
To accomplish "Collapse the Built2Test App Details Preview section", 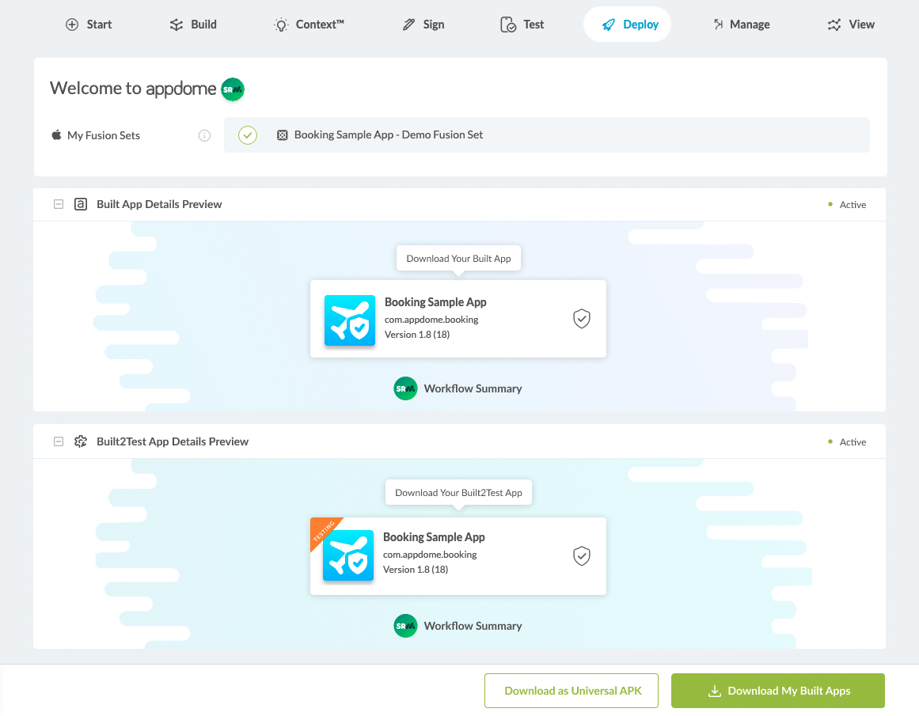I will 59,441.
